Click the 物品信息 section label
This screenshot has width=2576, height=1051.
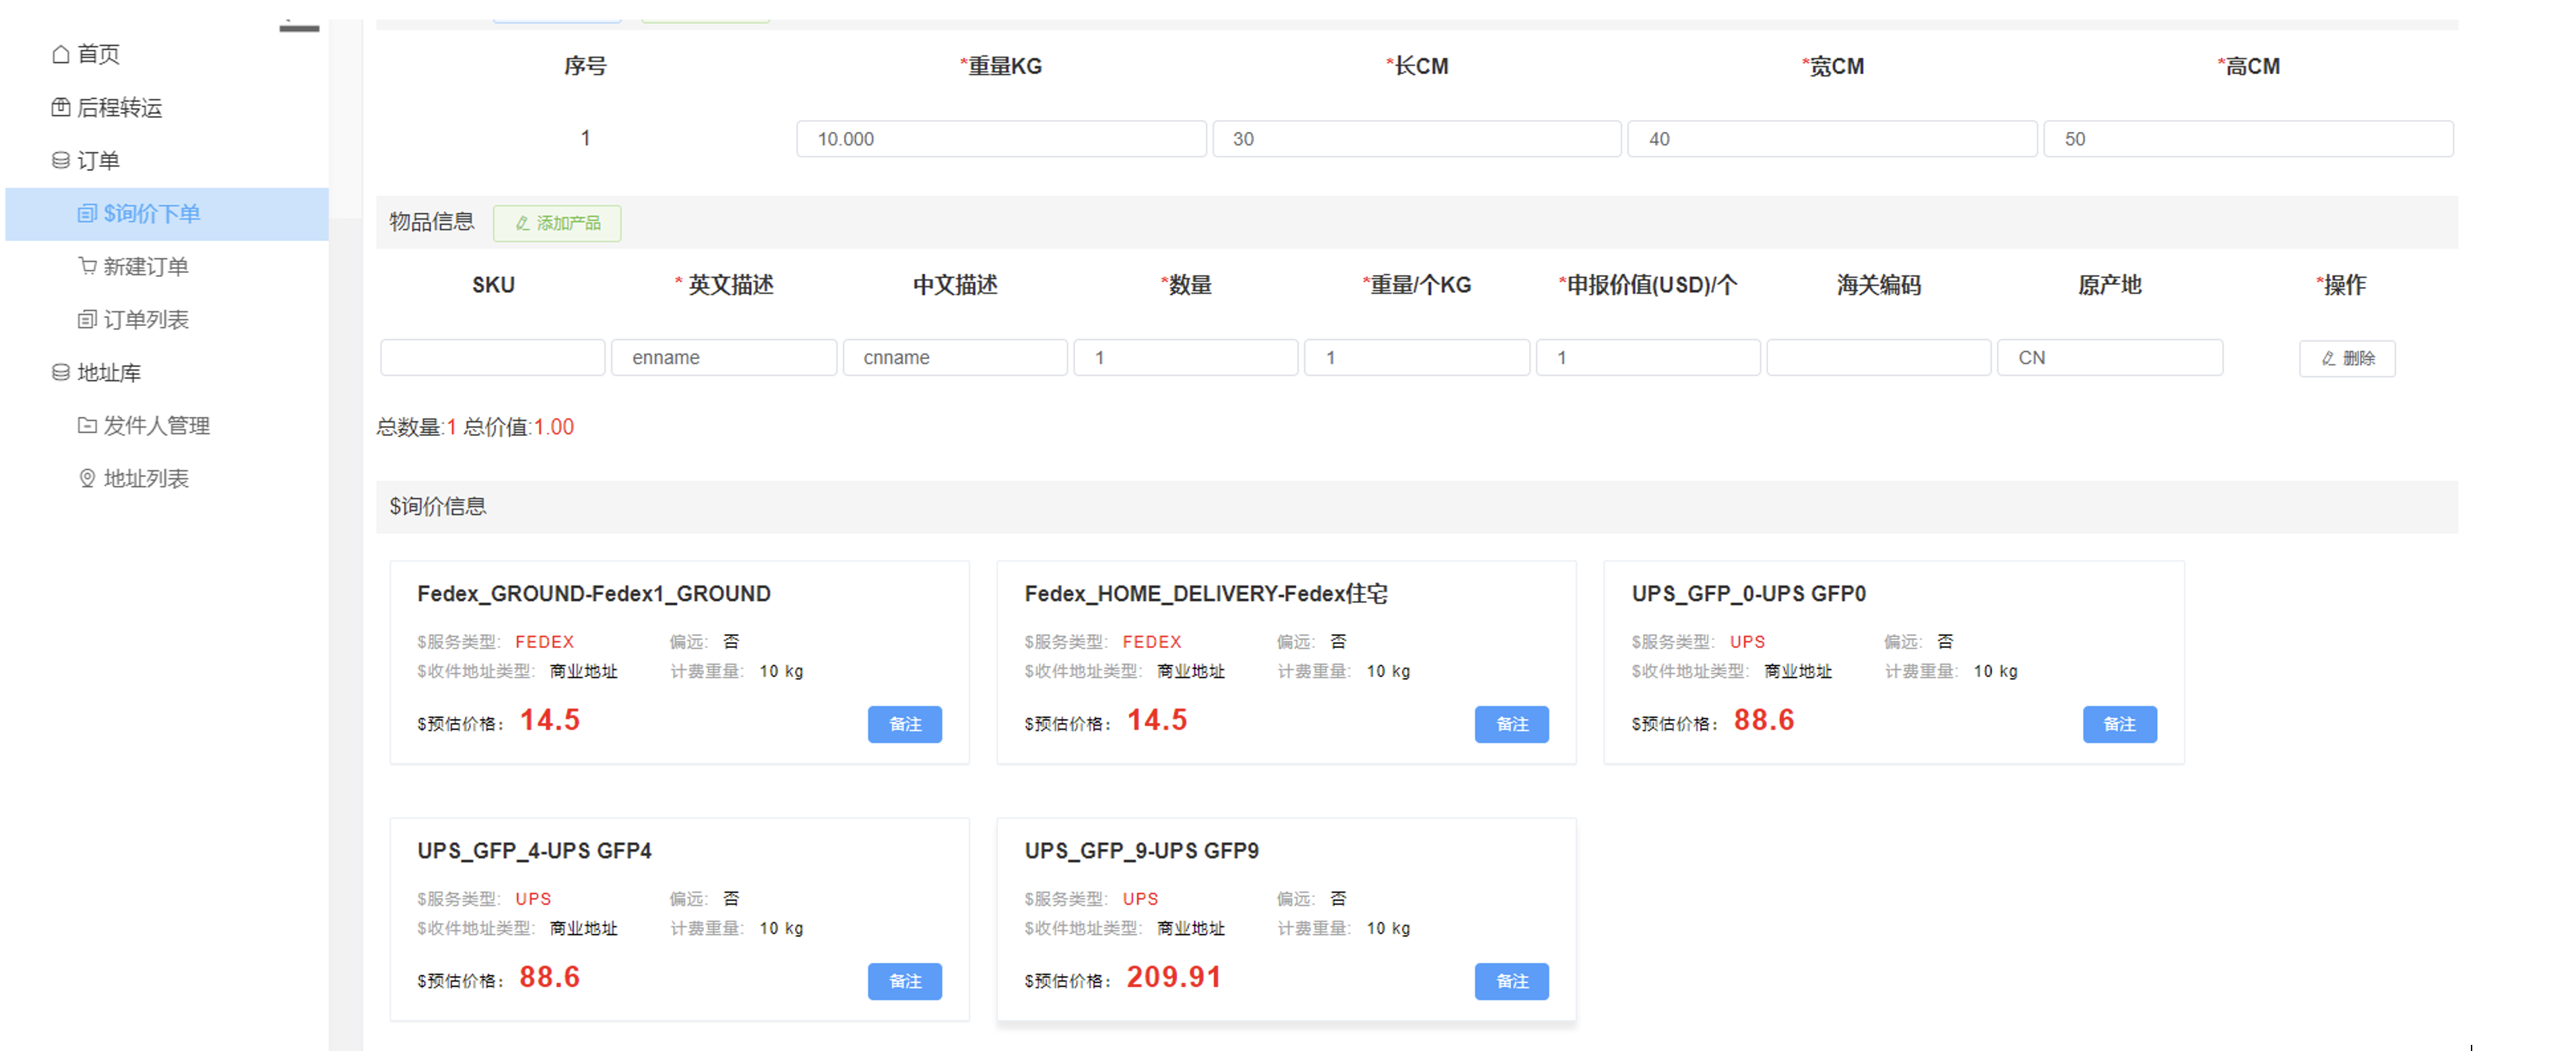[432, 222]
